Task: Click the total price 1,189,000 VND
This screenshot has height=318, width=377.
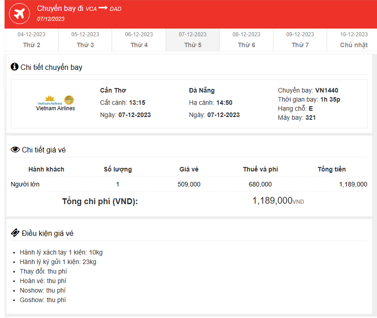Action: point(278,200)
